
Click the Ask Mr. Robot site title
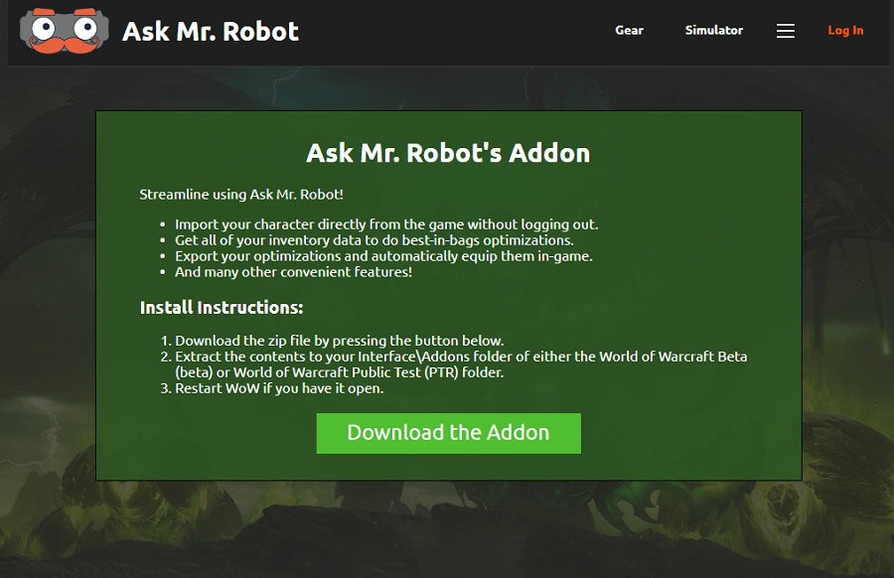(210, 31)
